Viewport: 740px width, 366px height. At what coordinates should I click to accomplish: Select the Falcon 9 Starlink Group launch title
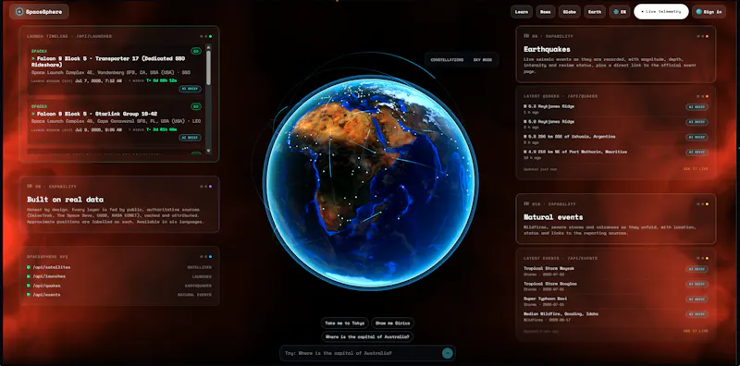coord(94,114)
